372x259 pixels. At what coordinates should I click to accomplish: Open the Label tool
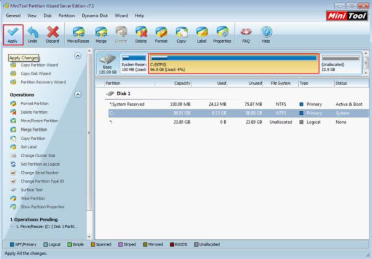pos(202,35)
